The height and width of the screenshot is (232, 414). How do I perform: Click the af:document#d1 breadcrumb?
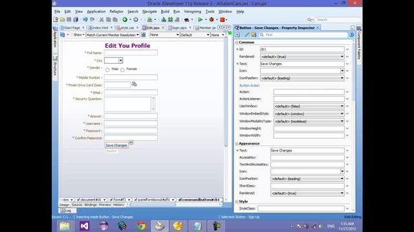(89, 200)
